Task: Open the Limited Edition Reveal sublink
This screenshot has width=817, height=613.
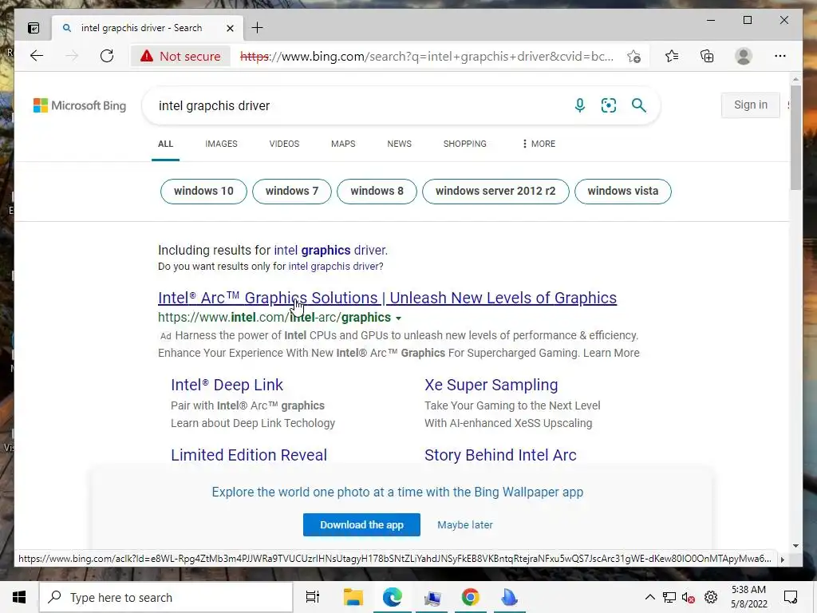Action: pos(249,455)
